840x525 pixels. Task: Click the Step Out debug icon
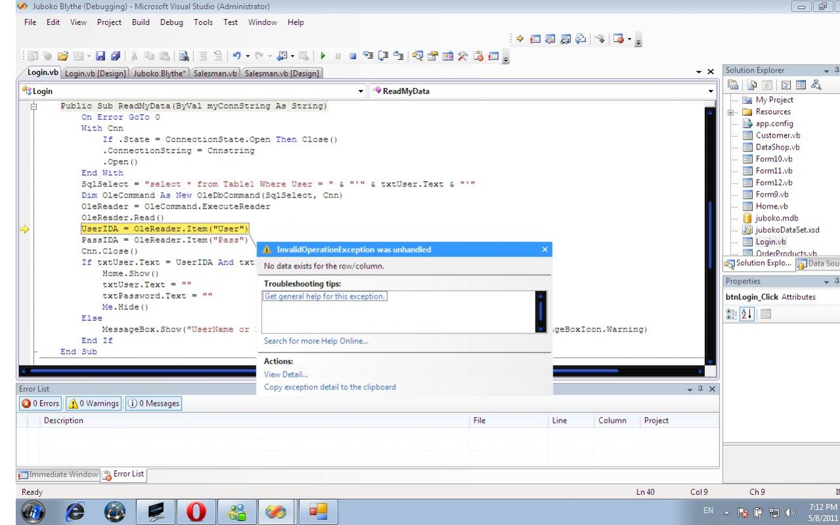click(x=398, y=56)
